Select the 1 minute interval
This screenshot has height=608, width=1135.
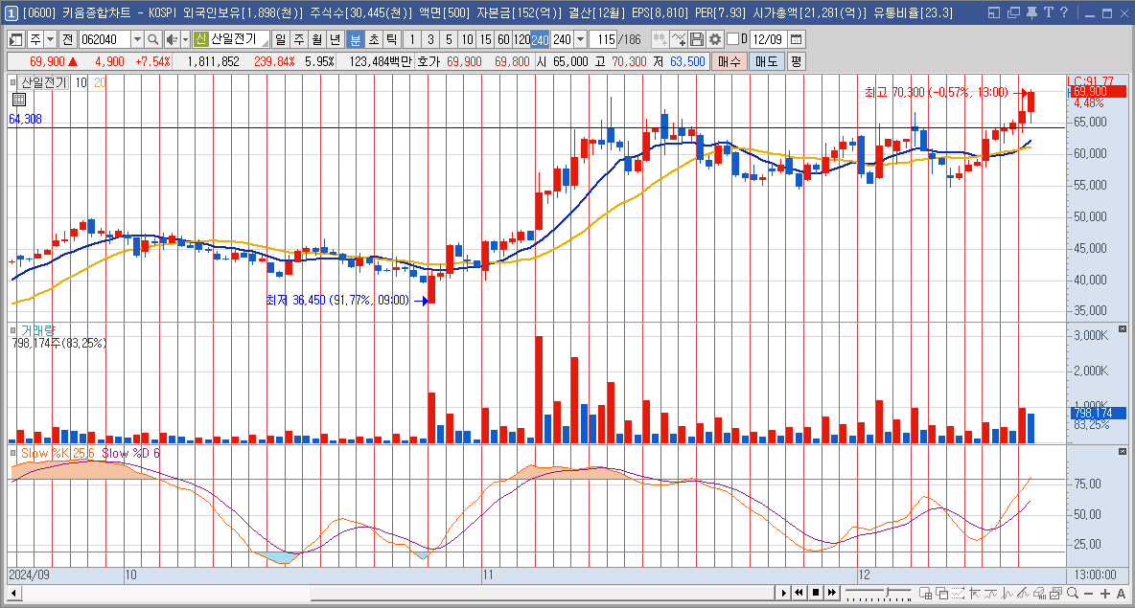pos(412,40)
